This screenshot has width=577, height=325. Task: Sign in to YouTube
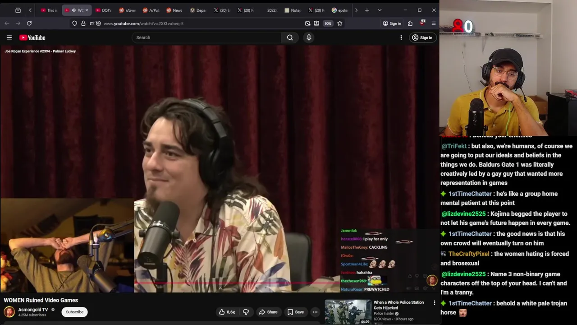(x=422, y=37)
